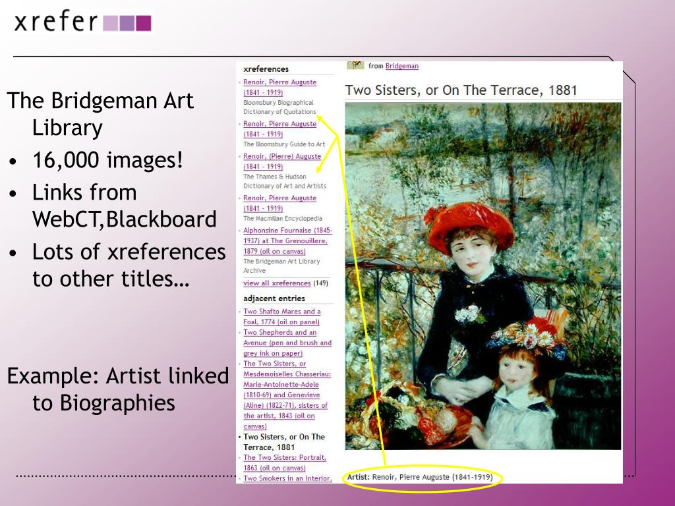Viewport: 675px width, 506px height.
Task: Click the 'xreferences' section heading
Action: tap(266, 69)
